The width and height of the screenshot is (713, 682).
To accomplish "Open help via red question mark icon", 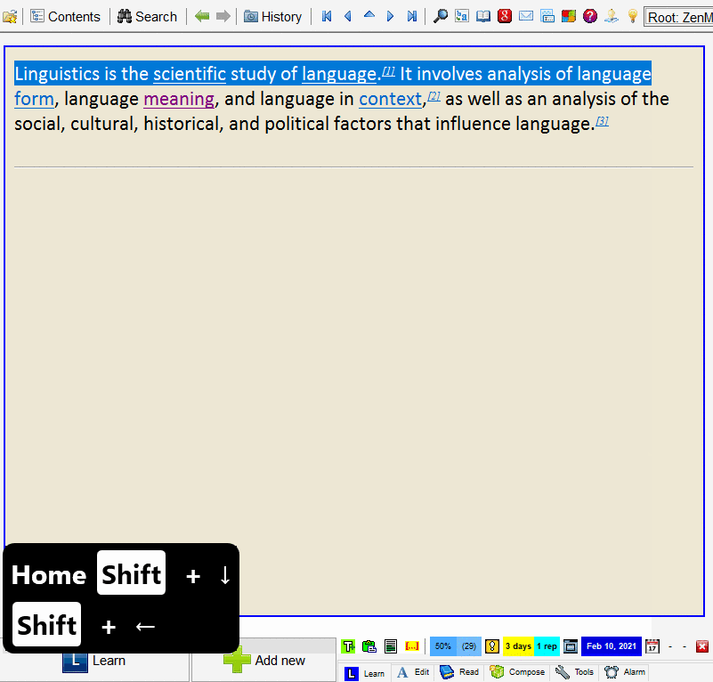I will pos(590,16).
